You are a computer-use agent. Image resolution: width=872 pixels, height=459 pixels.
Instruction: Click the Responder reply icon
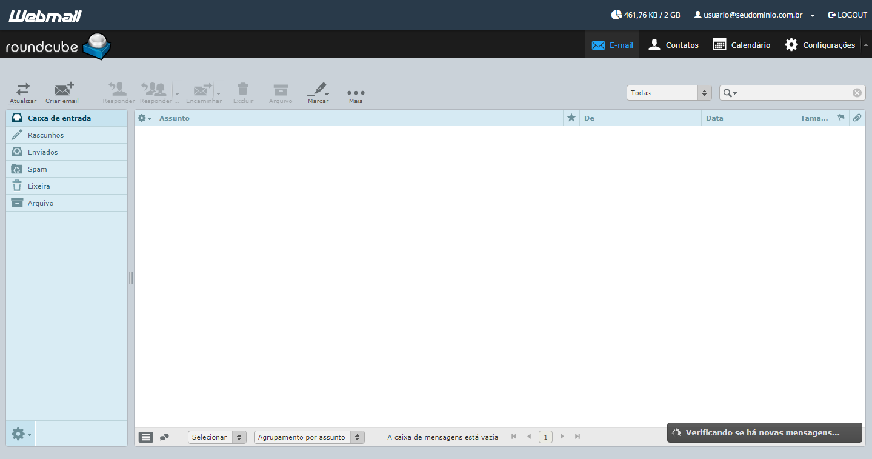coord(118,89)
